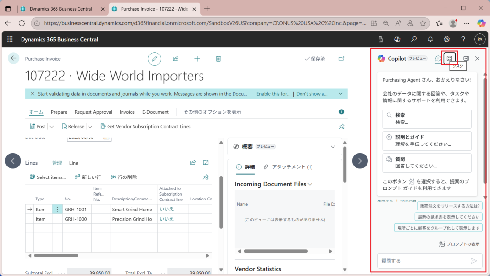
Task: Go back from the Purchase Invoice page
Action: [x=13, y=58]
